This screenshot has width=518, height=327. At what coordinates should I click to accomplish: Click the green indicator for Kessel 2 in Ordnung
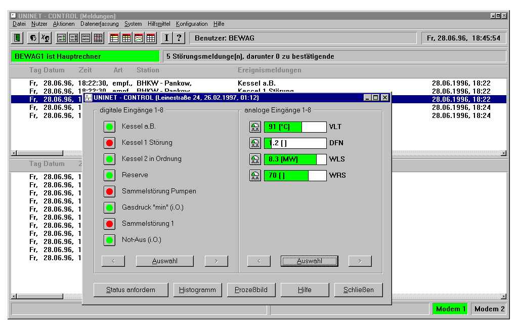(x=109, y=159)
